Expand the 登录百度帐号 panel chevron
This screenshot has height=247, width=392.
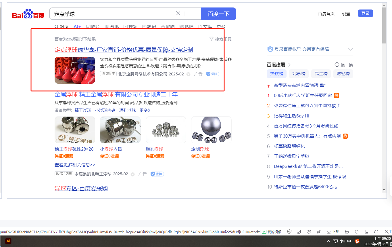[350, 49]
